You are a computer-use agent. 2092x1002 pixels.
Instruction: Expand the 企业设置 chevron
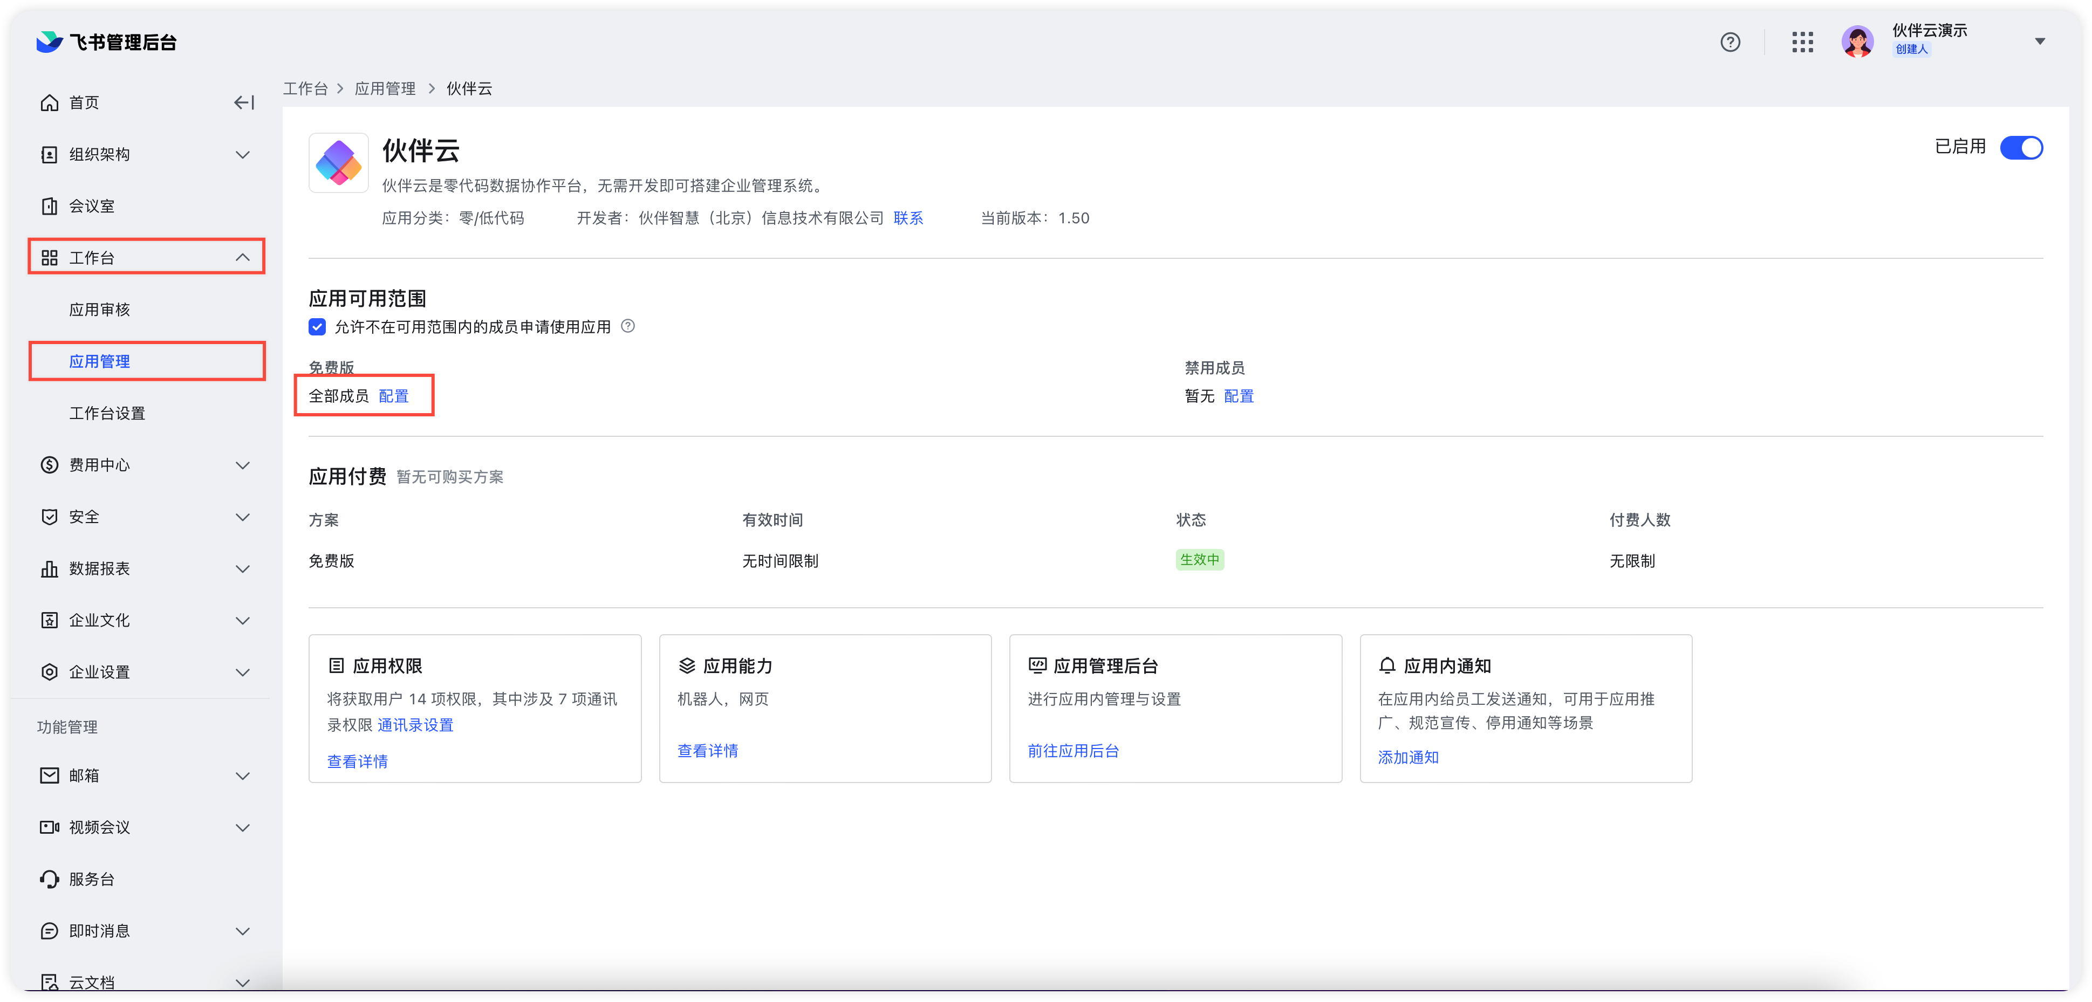pyautogui.click(x=242, y=671)
